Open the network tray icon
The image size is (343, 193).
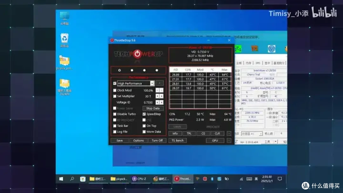241,179
